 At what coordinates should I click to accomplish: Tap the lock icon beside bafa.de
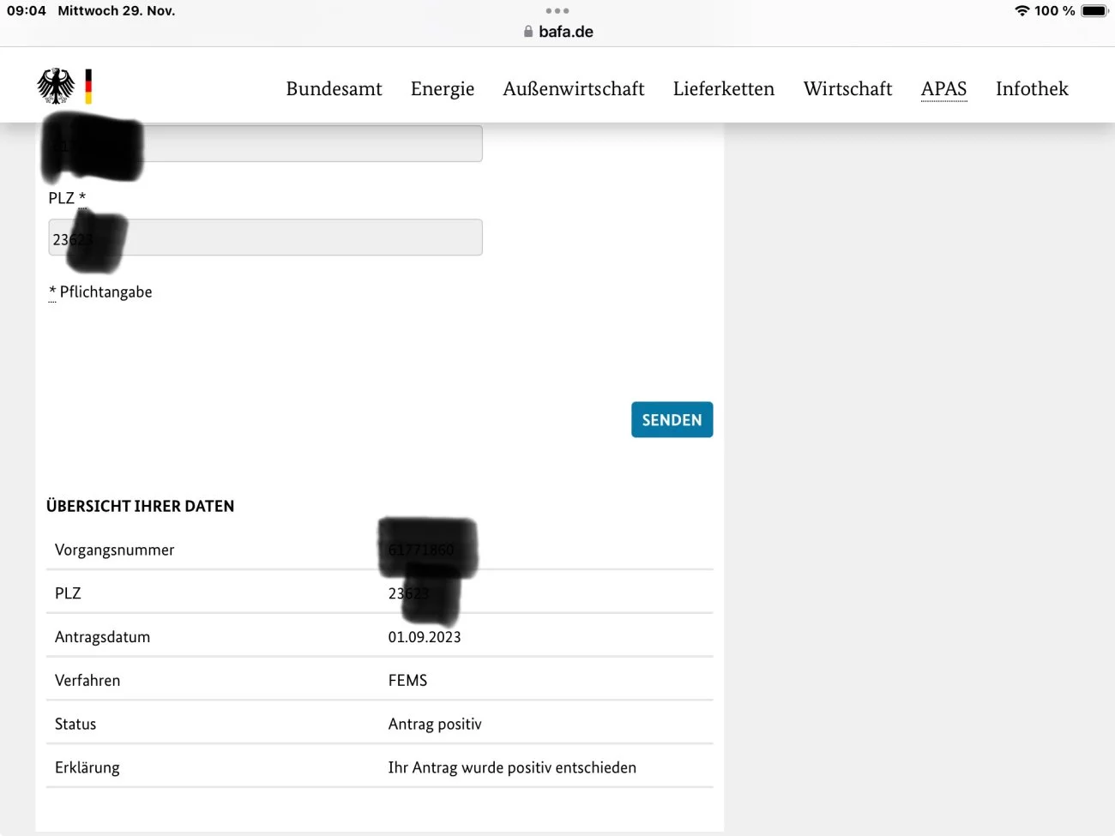point(528,32)
